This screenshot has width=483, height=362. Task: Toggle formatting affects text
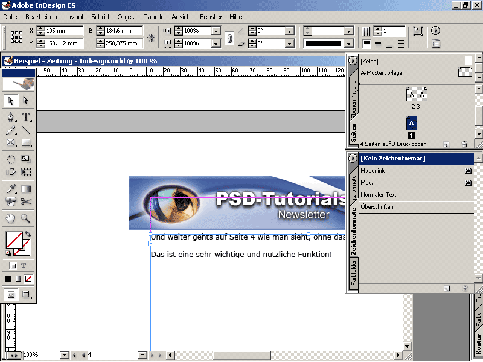coord(24,265)
